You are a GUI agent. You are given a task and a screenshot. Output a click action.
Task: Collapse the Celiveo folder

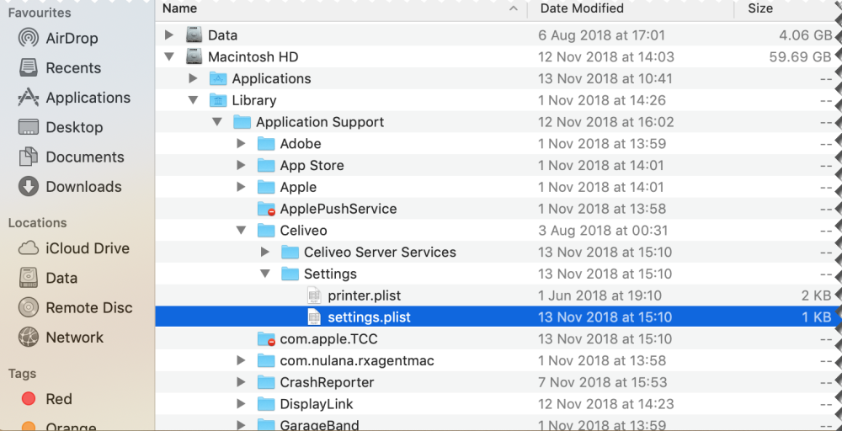241,231
